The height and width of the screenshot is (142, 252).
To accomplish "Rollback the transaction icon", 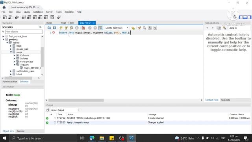I will pyautogui.click(x=95, y=28).
